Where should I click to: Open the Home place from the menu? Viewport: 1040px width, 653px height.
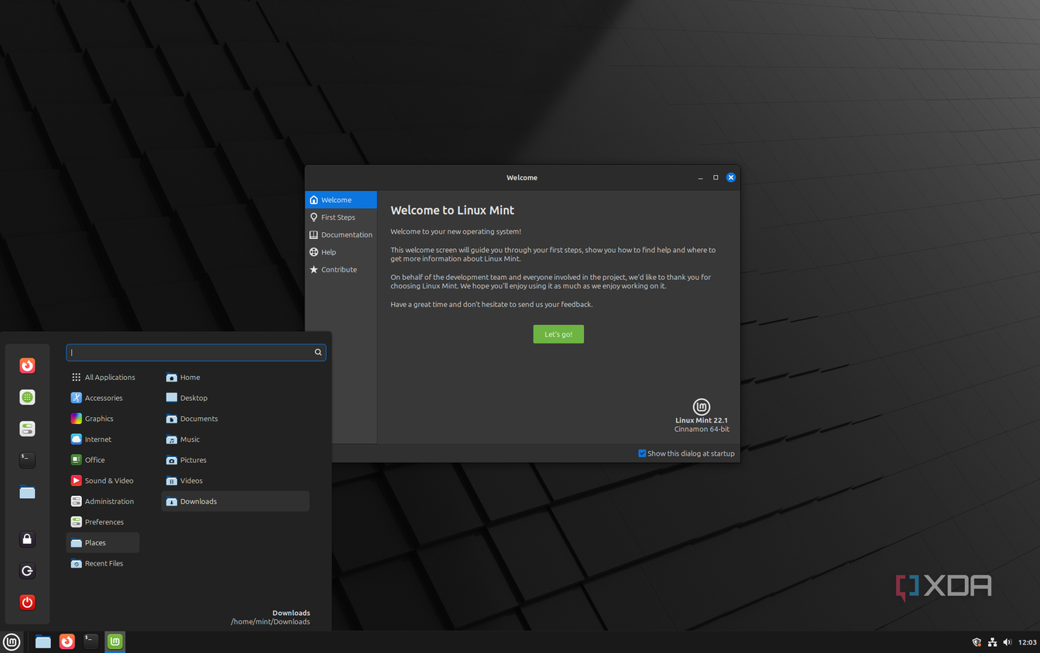(x=235, y=378)
